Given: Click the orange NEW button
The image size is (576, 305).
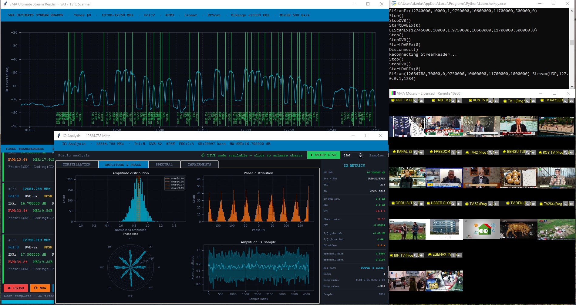Looking at the screenshot, I should pos(40,288).
